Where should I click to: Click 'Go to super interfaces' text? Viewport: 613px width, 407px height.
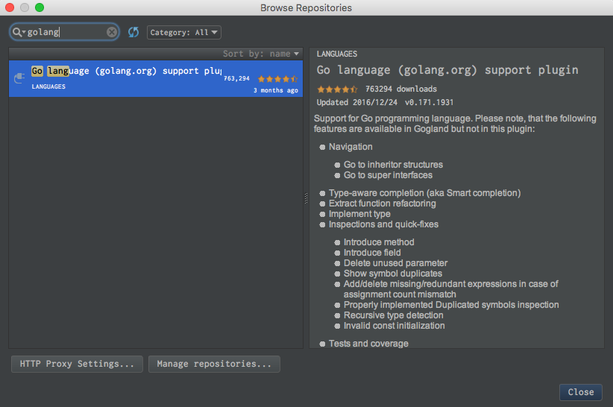point(388,175)
